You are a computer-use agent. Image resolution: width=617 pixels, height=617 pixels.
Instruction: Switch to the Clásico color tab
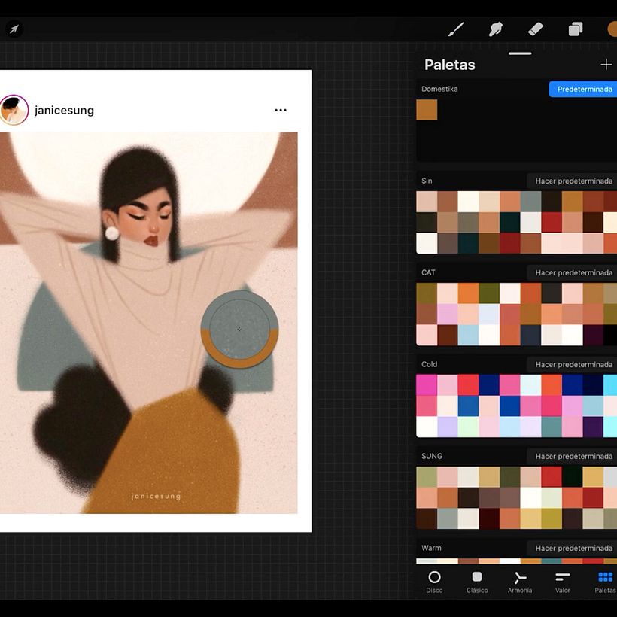[477, 582]
